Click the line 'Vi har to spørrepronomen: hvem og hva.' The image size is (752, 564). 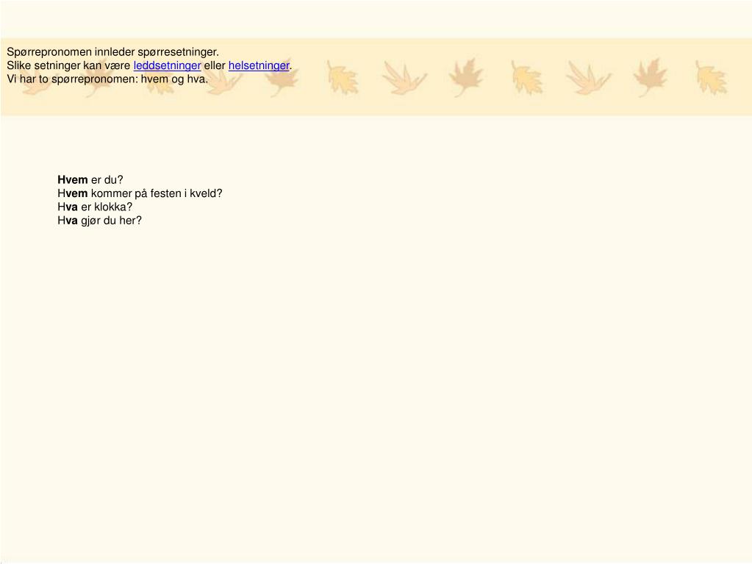click(x=107, y=79)
